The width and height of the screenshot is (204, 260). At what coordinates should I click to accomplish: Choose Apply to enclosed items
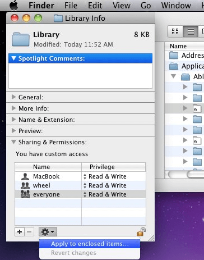pos(90,244)
